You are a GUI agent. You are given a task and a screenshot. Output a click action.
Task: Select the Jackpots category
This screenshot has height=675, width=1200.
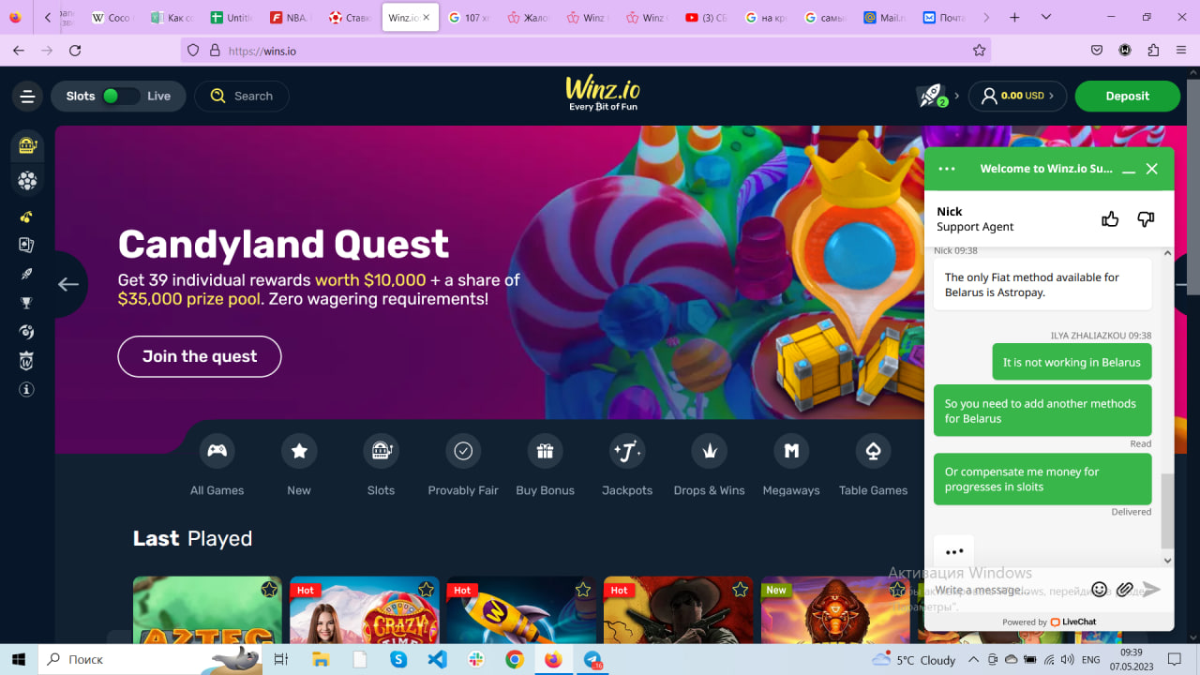click(x=627, y=466)
